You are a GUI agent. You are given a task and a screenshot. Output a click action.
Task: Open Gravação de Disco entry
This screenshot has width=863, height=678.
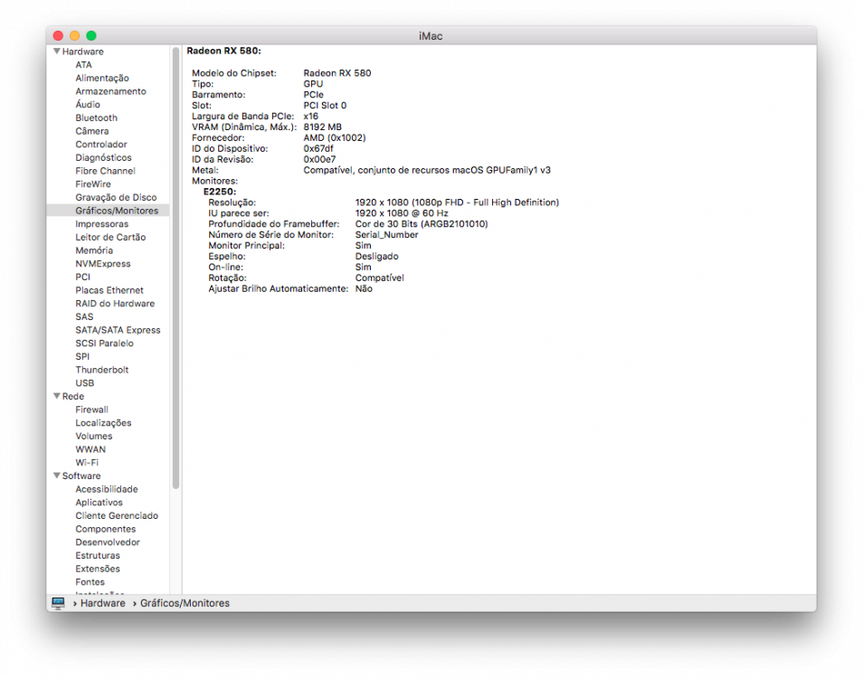point(116,197)
